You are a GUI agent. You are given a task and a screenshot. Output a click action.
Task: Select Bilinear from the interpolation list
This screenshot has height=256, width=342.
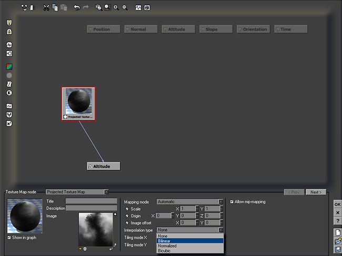(189, 241)
